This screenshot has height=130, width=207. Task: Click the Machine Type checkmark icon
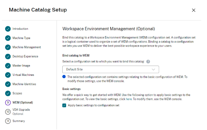[8, 38]
